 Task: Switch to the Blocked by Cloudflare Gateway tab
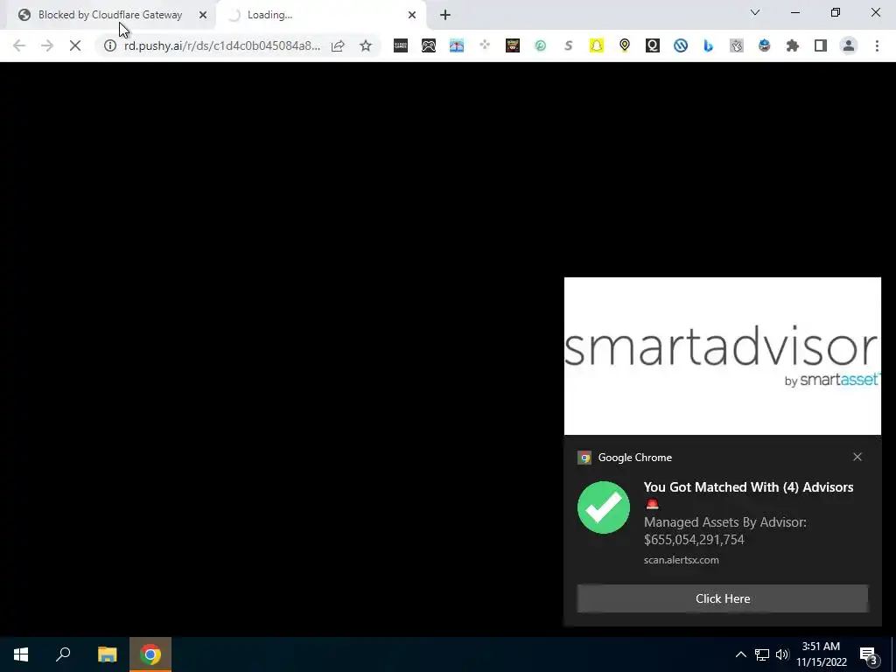tap(111, 15)
